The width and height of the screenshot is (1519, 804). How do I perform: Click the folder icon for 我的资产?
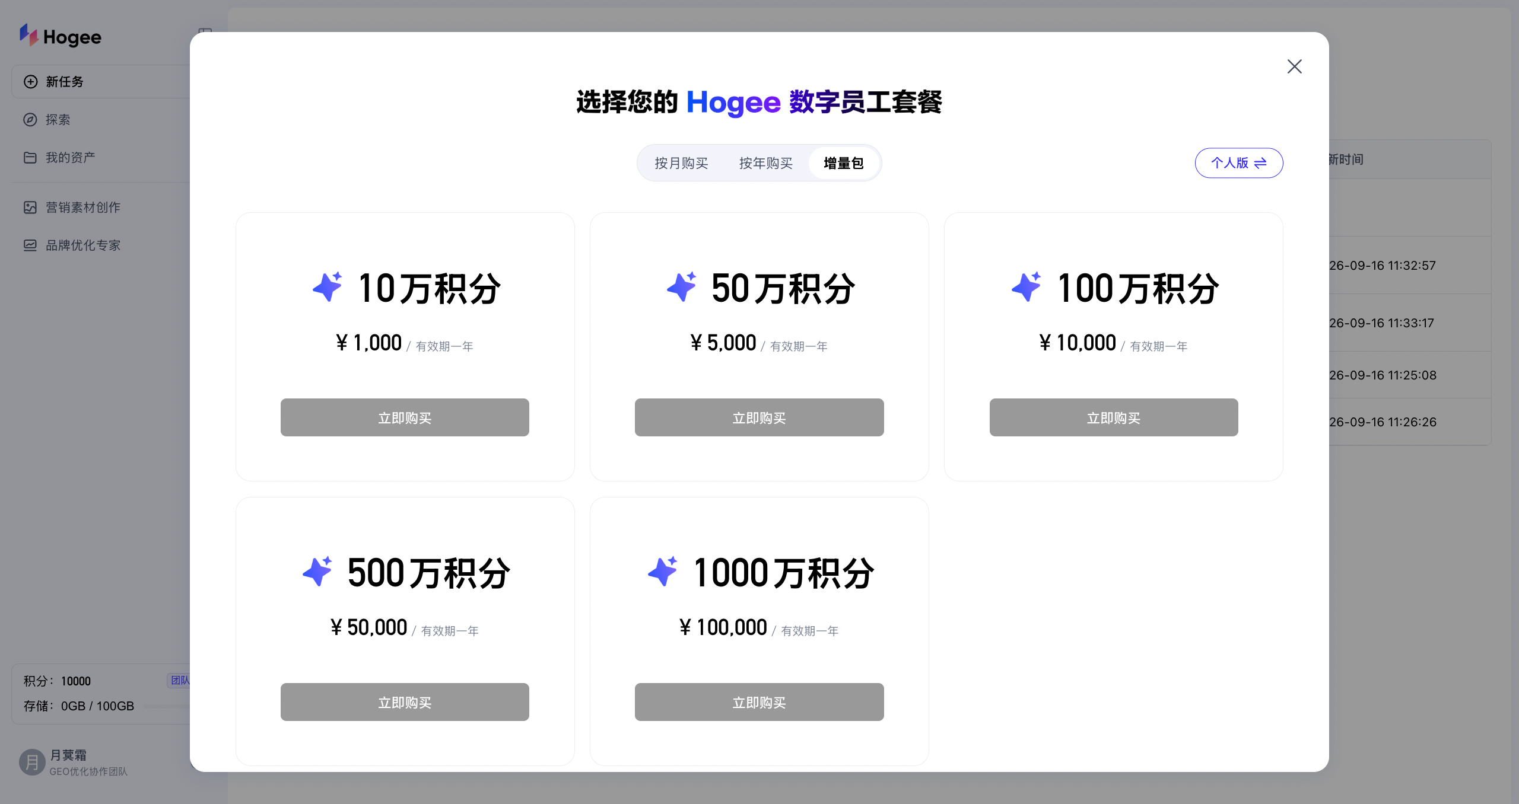coord(30,158)
